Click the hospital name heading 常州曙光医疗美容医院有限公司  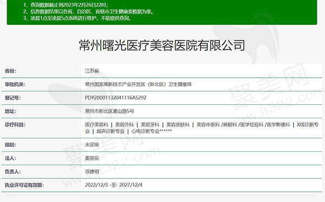point(162,45)
